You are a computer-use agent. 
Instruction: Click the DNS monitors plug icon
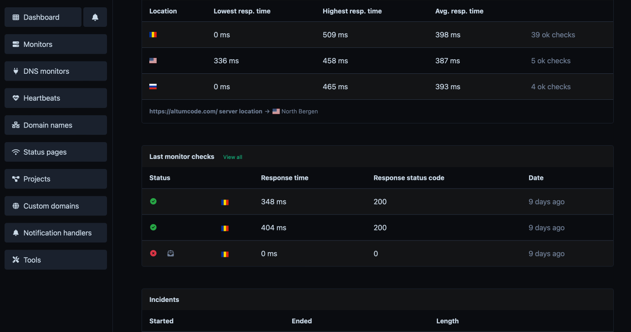point(16,71)
